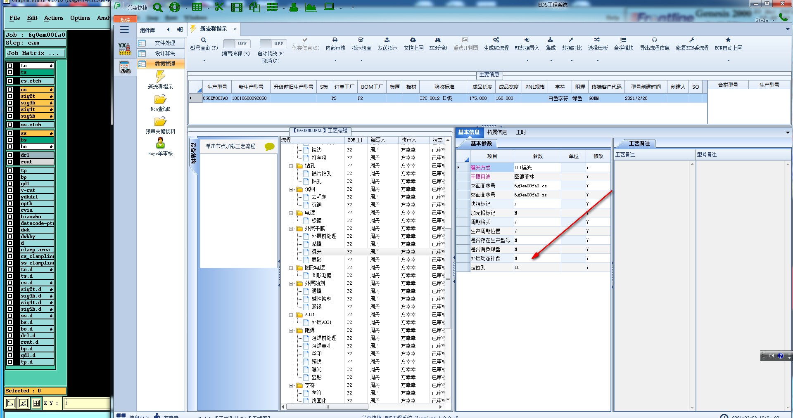This screenshot has width=793, height=418.
Task: Click the green lifebuoy help icon
Action: coord(175,7)
